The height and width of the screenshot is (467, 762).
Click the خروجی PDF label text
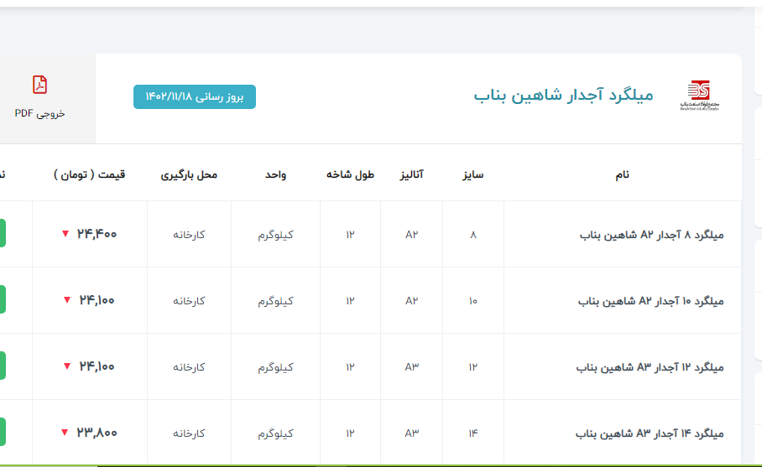[x=39, y=113]
